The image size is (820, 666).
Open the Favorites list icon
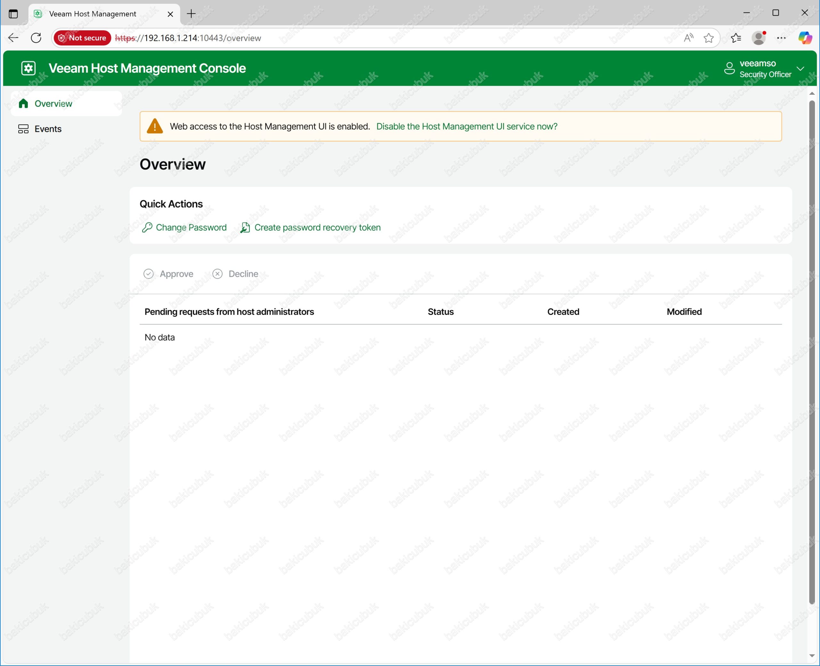tap(735, 37)
